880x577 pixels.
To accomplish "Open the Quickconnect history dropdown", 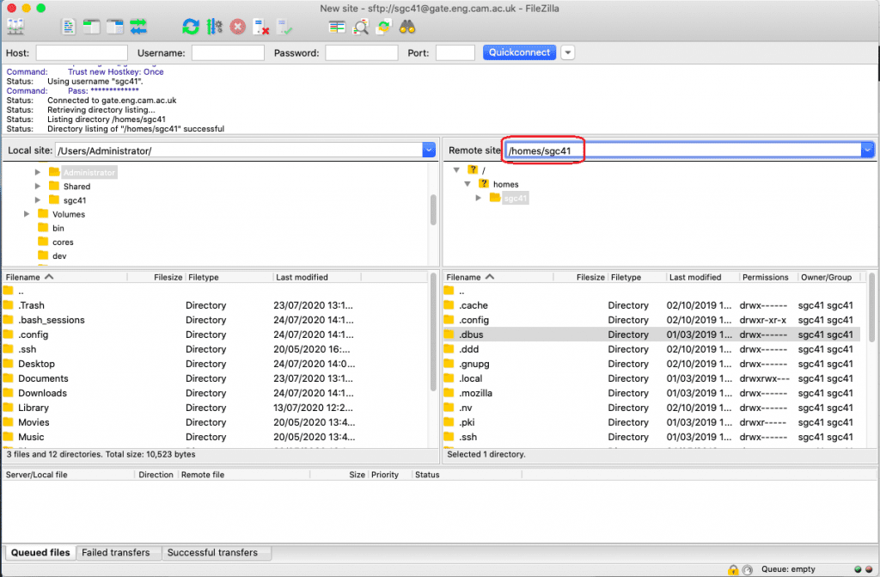I will [567, 52].
